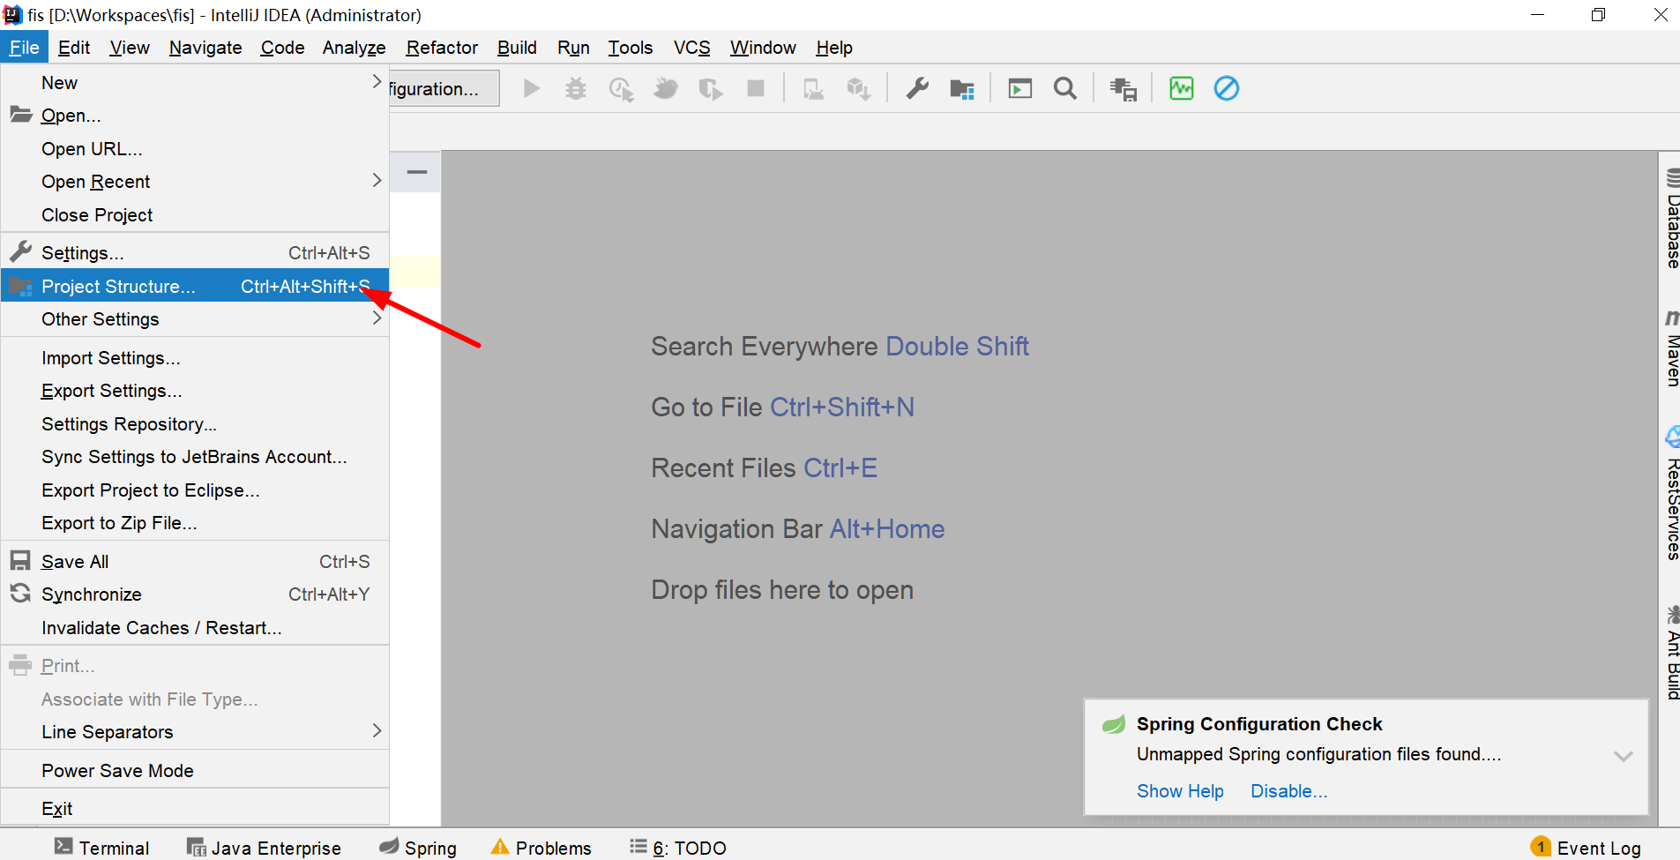
Task: Choose Export Settings...
Action: click(195, 391)
